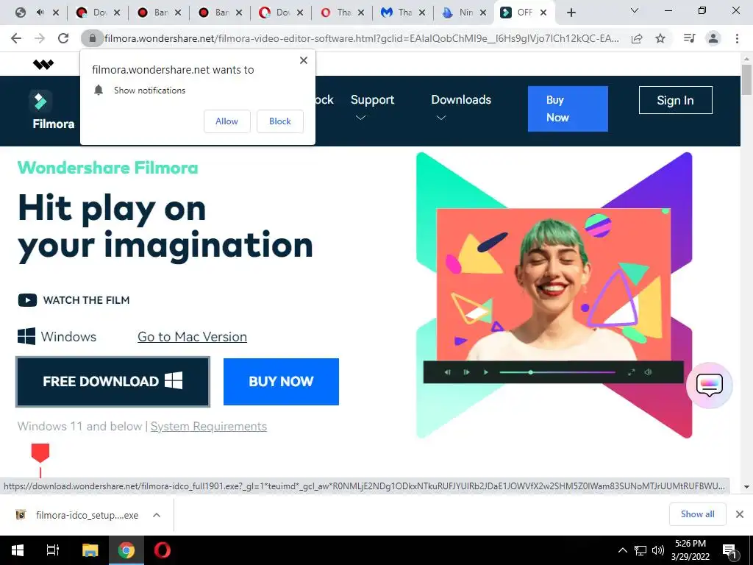
Task: Open the chat support bubble icon
Action: pos(710,385)
